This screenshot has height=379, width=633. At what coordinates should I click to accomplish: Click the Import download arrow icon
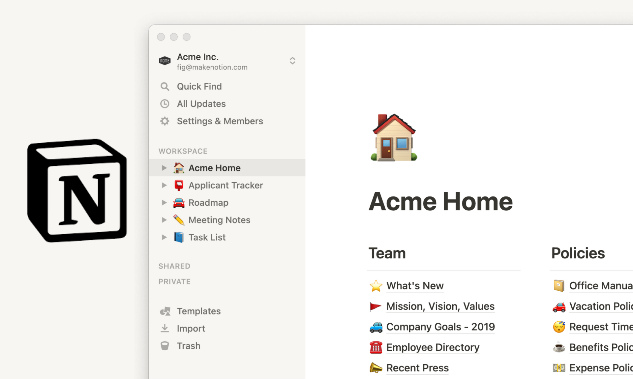[x=165, y=328]
